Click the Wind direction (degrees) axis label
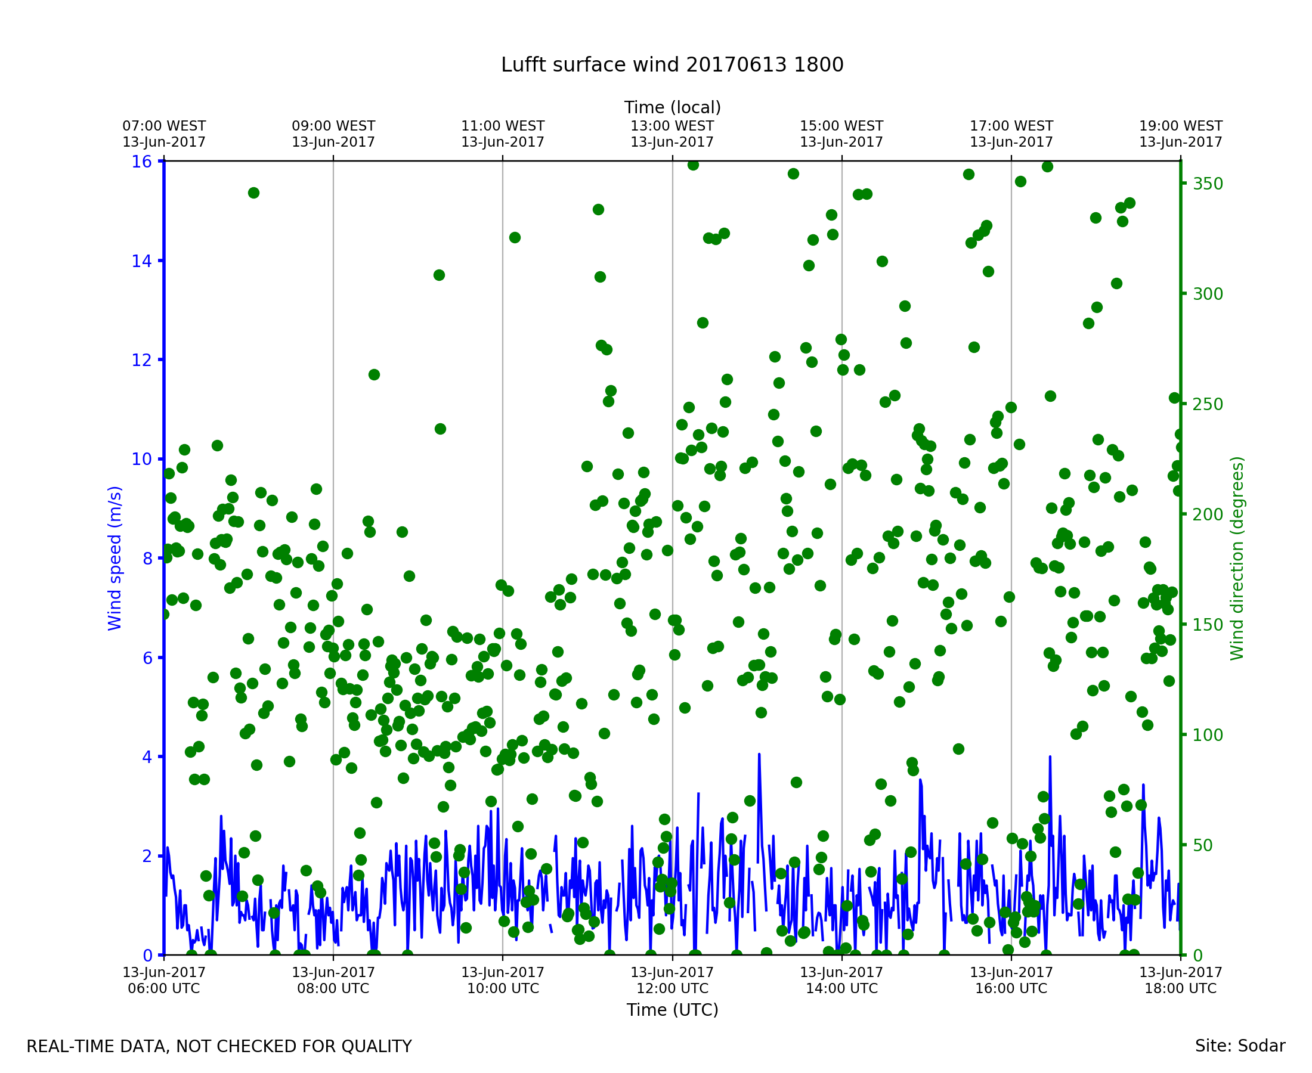Image resolution: width=1312 pixels, height=1073 pixels. pos(1237,558)
